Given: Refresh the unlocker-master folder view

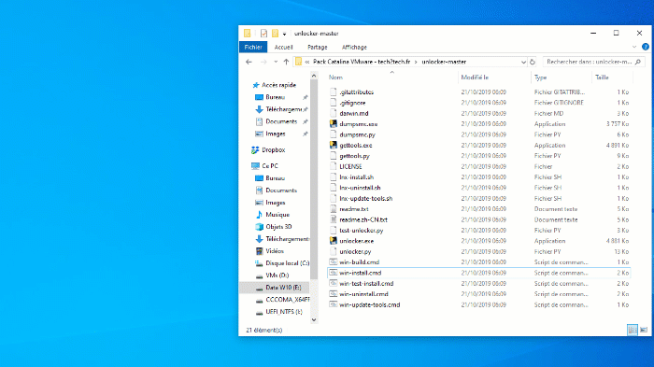Looking at the screenshot, I should tap(533, 62).
